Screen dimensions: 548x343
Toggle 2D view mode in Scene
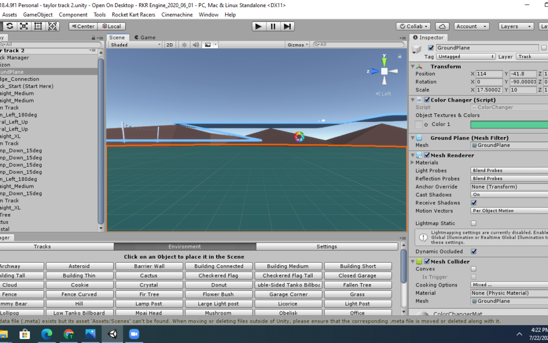click(x=169, y=45)
